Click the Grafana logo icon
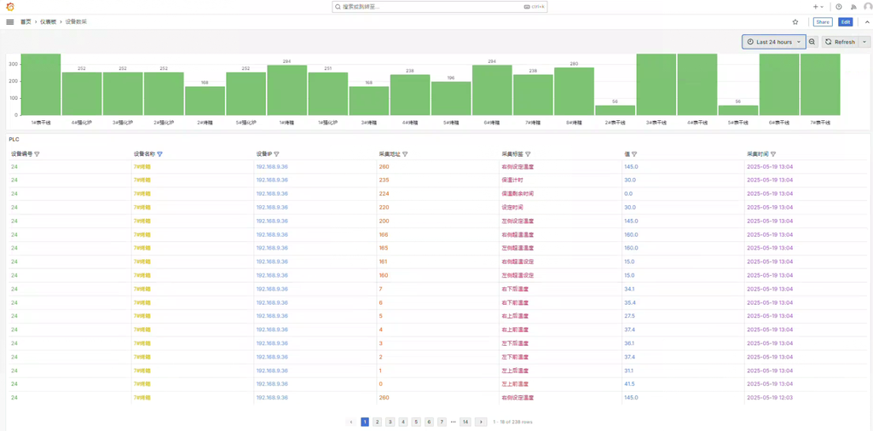The width and height of the screenshot is (873, 431). pyautogui.click(x=10, y=7)
